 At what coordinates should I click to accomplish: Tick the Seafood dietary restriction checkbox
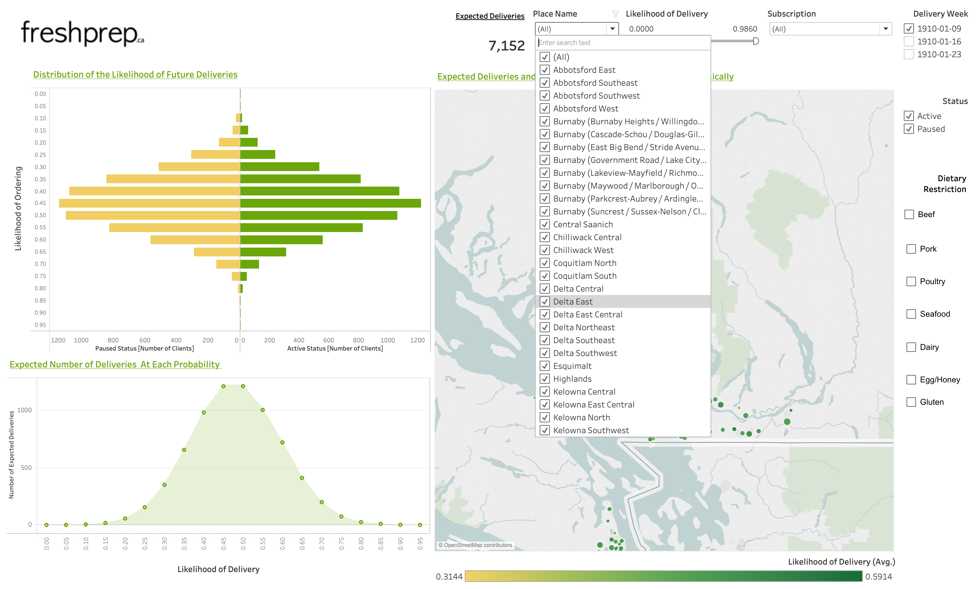point(912,314)
